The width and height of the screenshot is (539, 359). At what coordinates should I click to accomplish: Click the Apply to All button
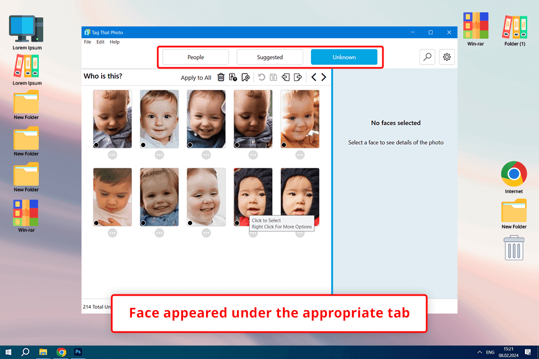tap(196, 77)
